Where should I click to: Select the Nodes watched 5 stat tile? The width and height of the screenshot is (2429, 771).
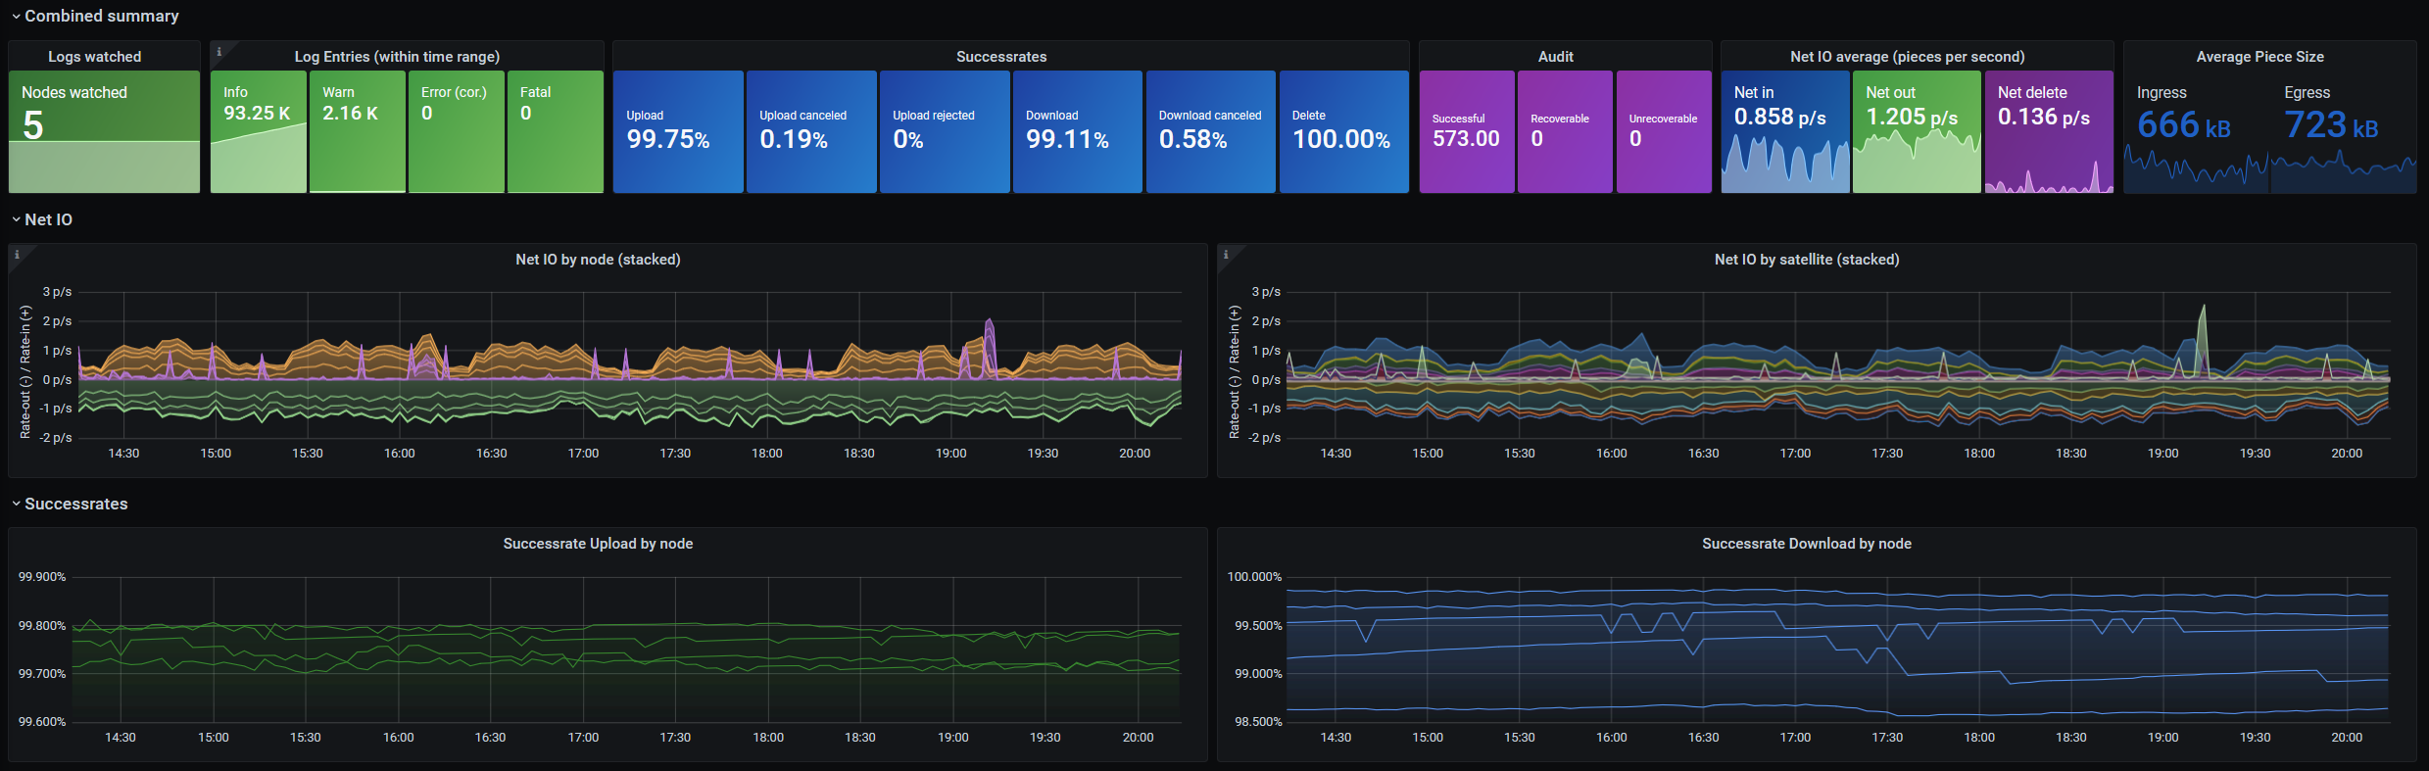(104, 131)
